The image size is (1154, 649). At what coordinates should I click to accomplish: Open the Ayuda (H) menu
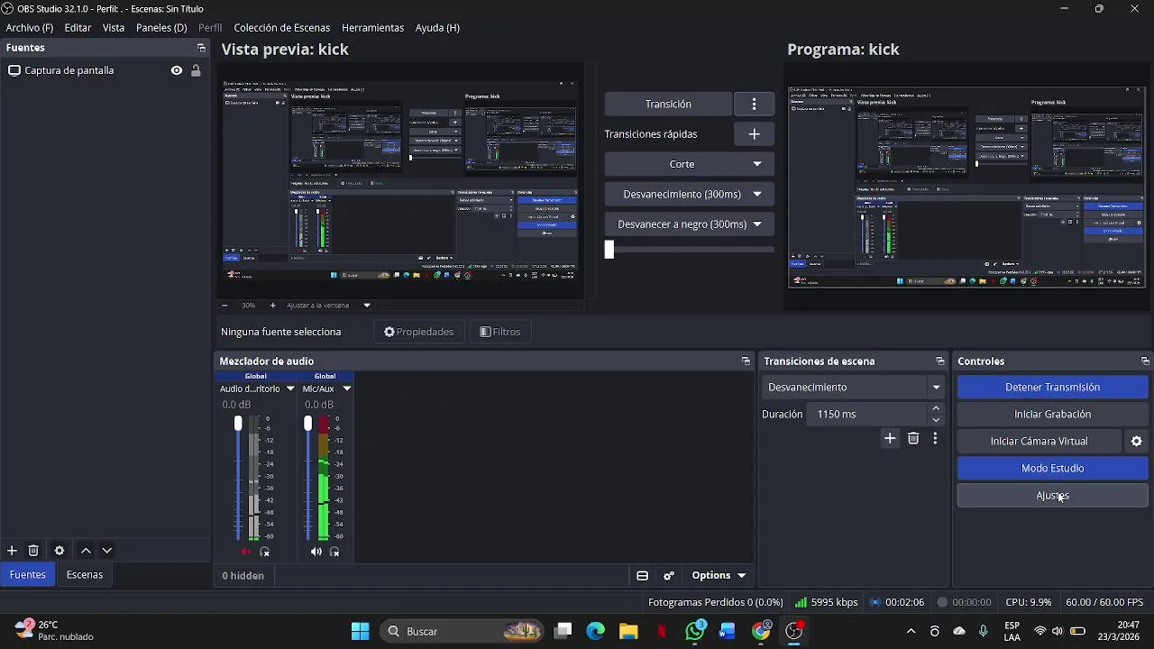pos(437,28)
